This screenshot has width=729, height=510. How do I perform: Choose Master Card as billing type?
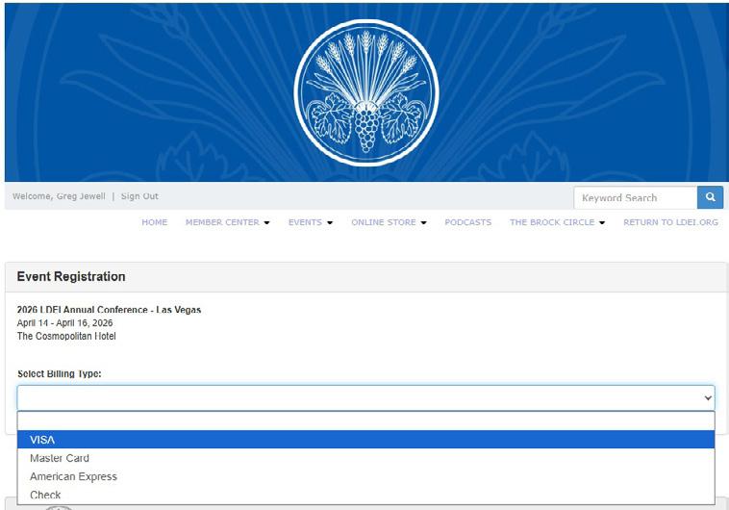(x=365, y=458)
